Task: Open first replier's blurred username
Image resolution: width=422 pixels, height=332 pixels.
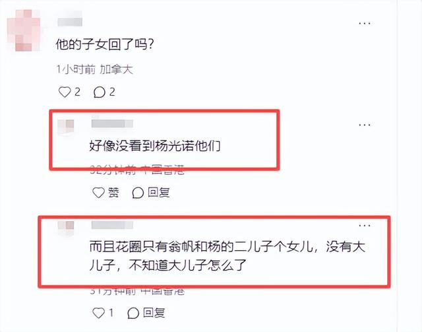Action: (x=112, y=123)
